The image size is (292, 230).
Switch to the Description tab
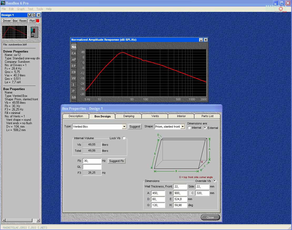click(x=76, y=116)
